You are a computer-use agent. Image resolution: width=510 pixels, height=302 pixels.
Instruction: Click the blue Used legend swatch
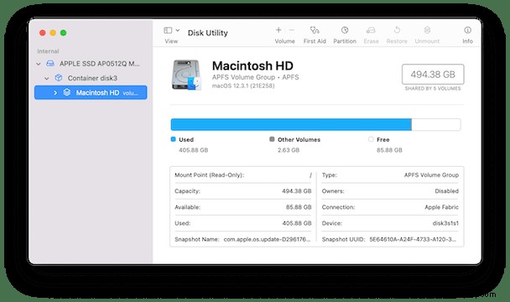pyautogui.click(x=173, y=139)
